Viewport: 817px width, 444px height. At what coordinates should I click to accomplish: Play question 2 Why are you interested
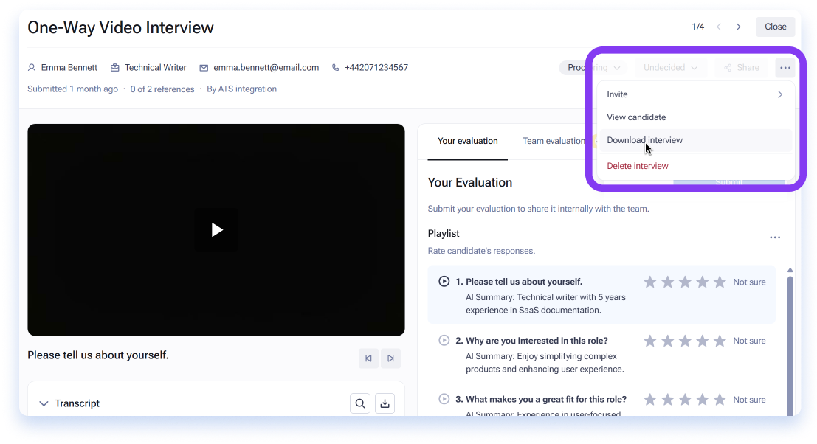[444, 341]
